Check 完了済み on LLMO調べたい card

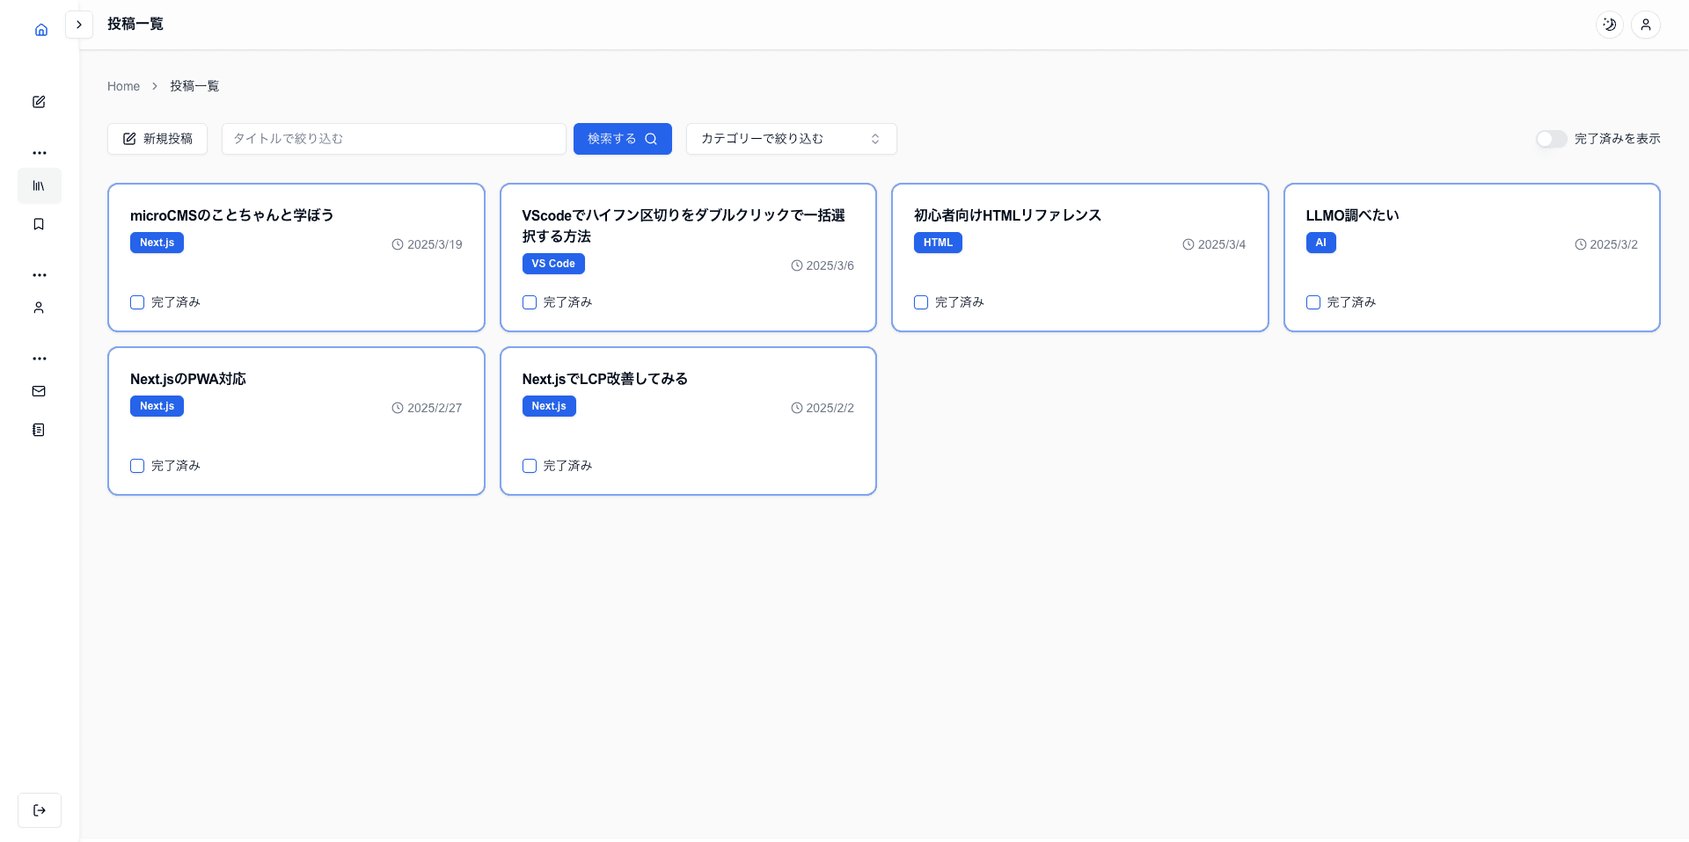1313,302
